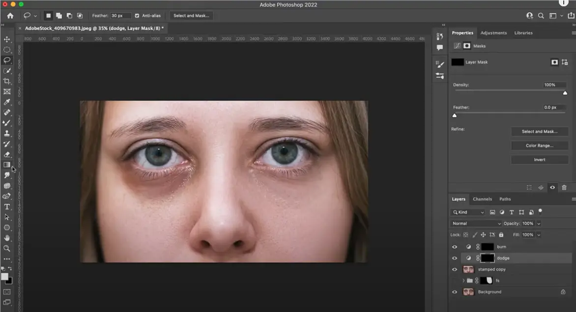Open the Layers panel menu
The image size is (576, 312).
pos(574,199)
